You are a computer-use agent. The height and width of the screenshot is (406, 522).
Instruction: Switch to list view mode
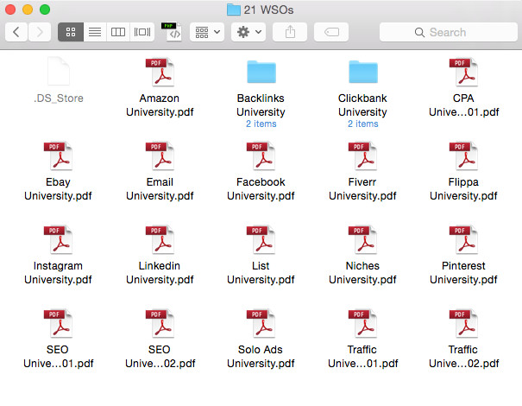point(95,32)
